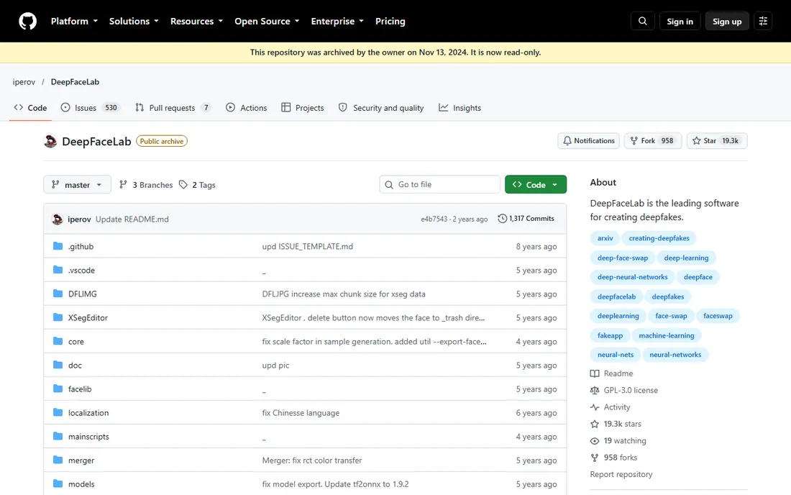Image resolution: width=791 pixels, height=495 pixels.
Task: Select the machine-learning topic tag
Action: [x=667, y=335]
